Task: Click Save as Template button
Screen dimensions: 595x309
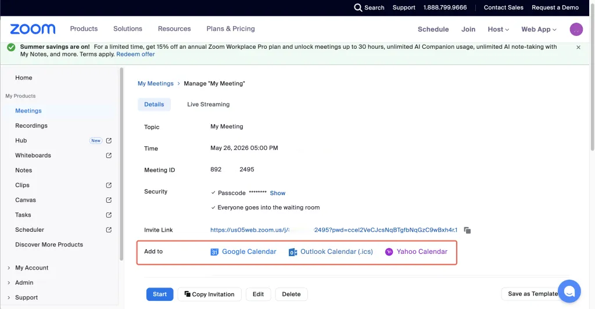Action: [533, 294]
